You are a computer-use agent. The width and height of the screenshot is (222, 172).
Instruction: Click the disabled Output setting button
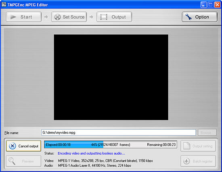tap(198, 146)
